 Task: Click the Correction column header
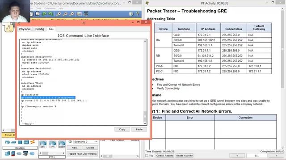click(x=245, y=117)
